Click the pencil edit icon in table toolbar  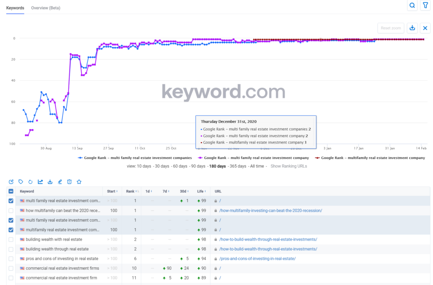tap(60, 182)
